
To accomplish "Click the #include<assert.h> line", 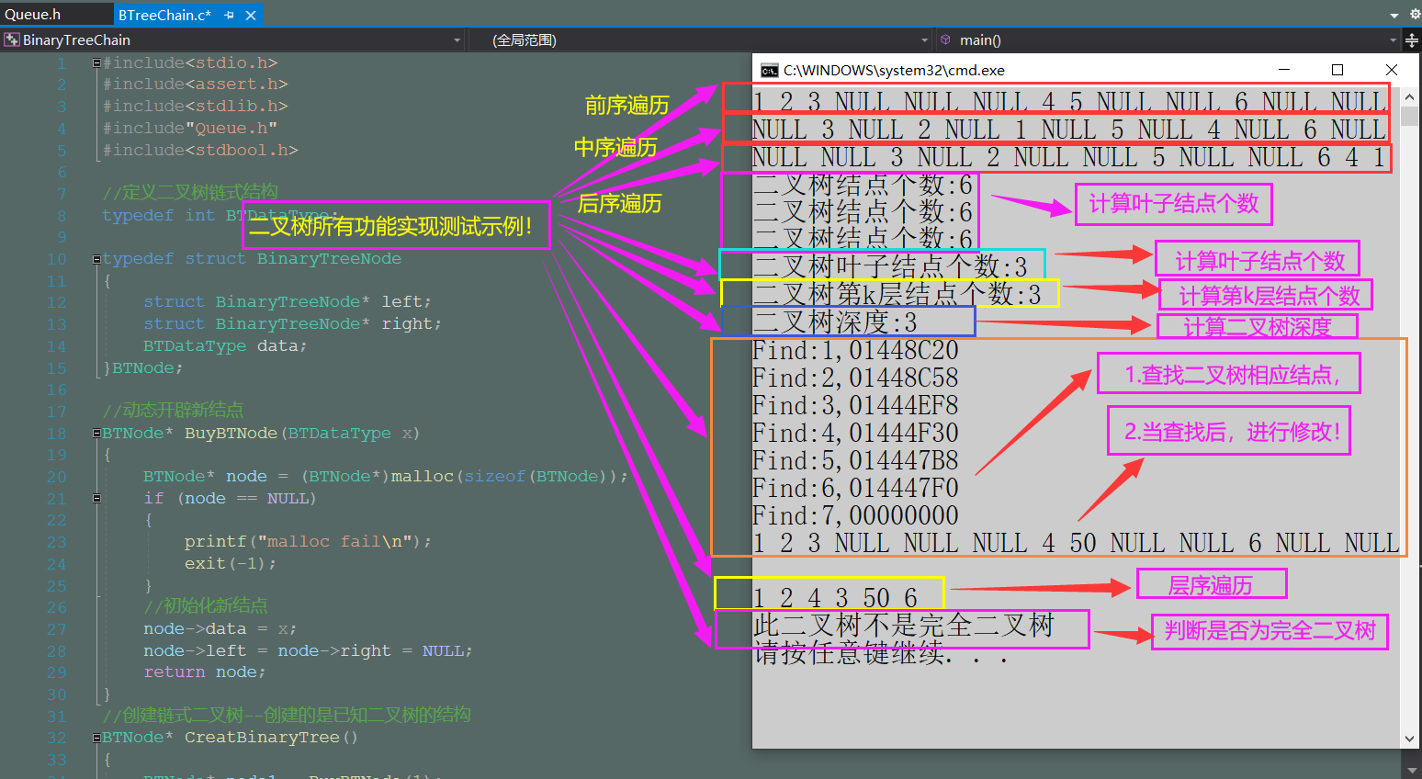I will coord(195,85).
